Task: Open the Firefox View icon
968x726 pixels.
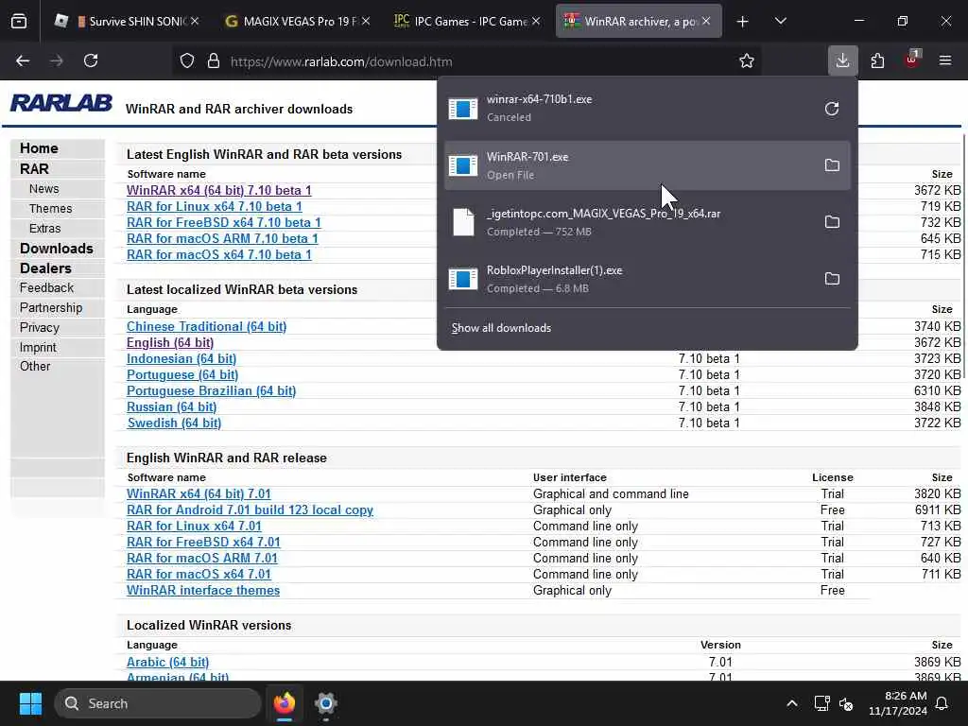Action: tap(19, 21)
